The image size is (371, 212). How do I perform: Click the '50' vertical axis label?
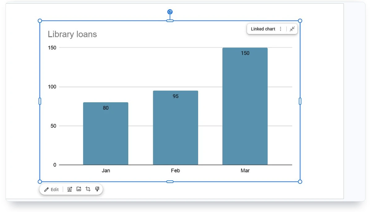53,126
